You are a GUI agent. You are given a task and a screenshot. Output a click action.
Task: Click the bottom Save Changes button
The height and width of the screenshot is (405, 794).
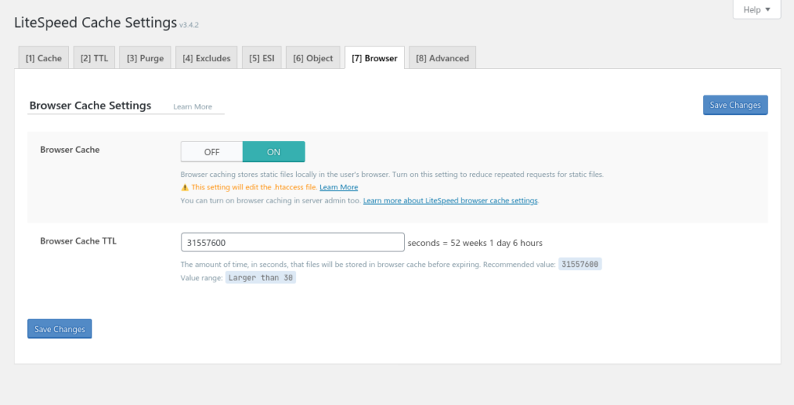click(60, 329)
